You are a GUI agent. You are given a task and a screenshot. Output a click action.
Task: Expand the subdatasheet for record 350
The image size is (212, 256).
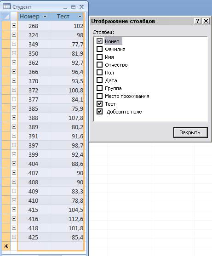point(14,53)
